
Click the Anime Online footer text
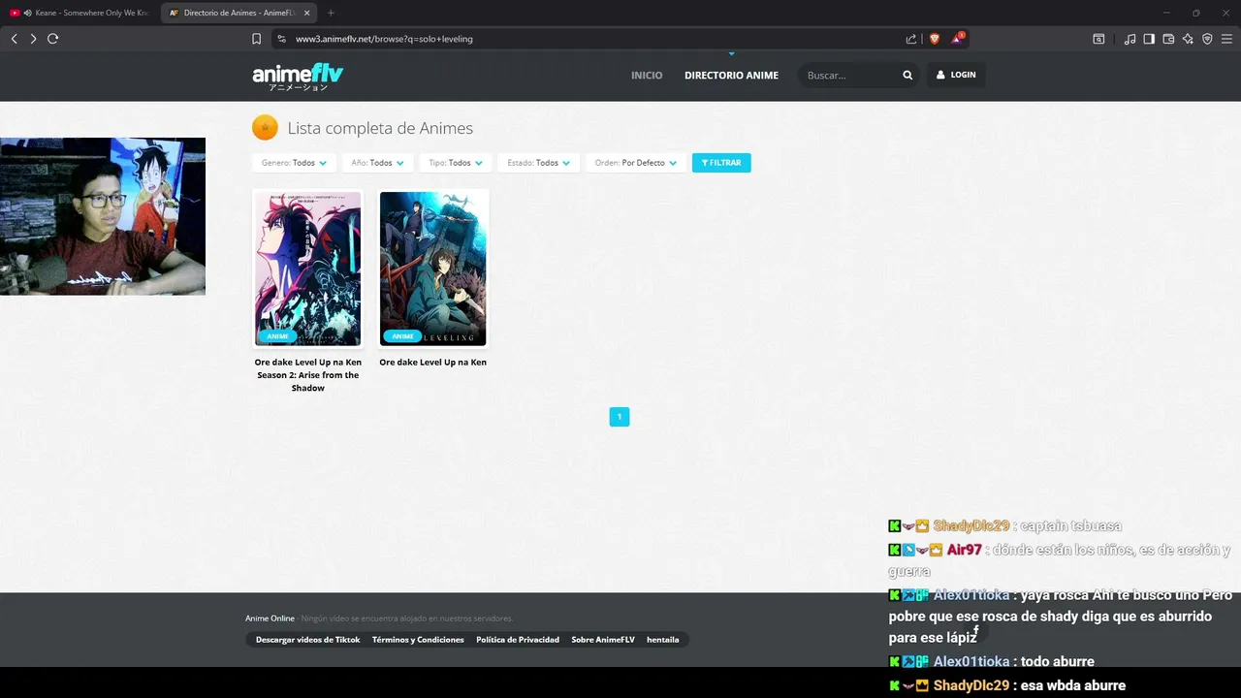pos(270,619)
